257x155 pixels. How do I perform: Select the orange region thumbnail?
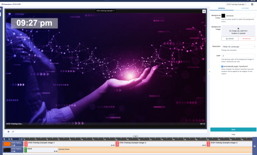[x=7, y=144]
